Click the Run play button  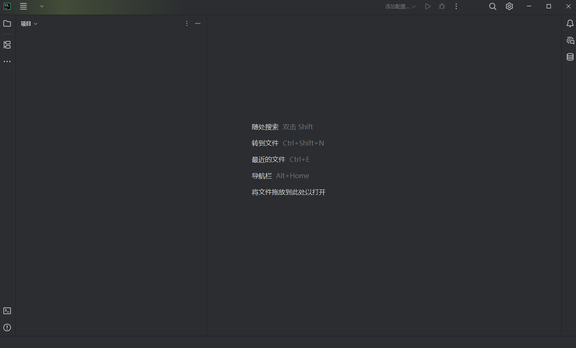(427, 6)
